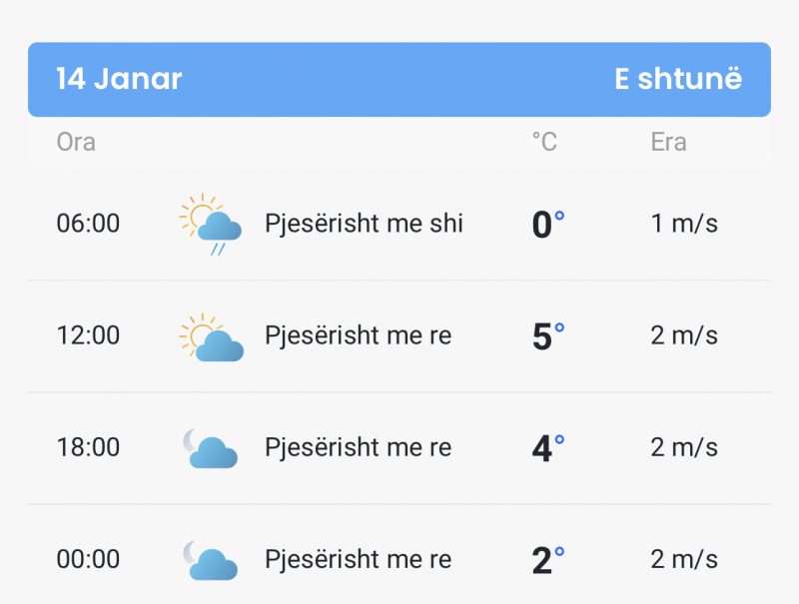The height and width of the screenshot is (604, 799).
Task: Select the 00:00 time label
Action: [x=88, y=560]
